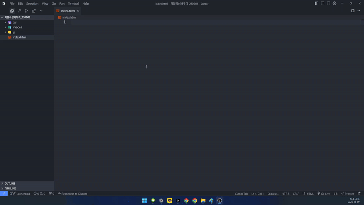The width and height of the screenshot is (364, 205).
Task: Click Go Live in status bar
Action: 324,194
